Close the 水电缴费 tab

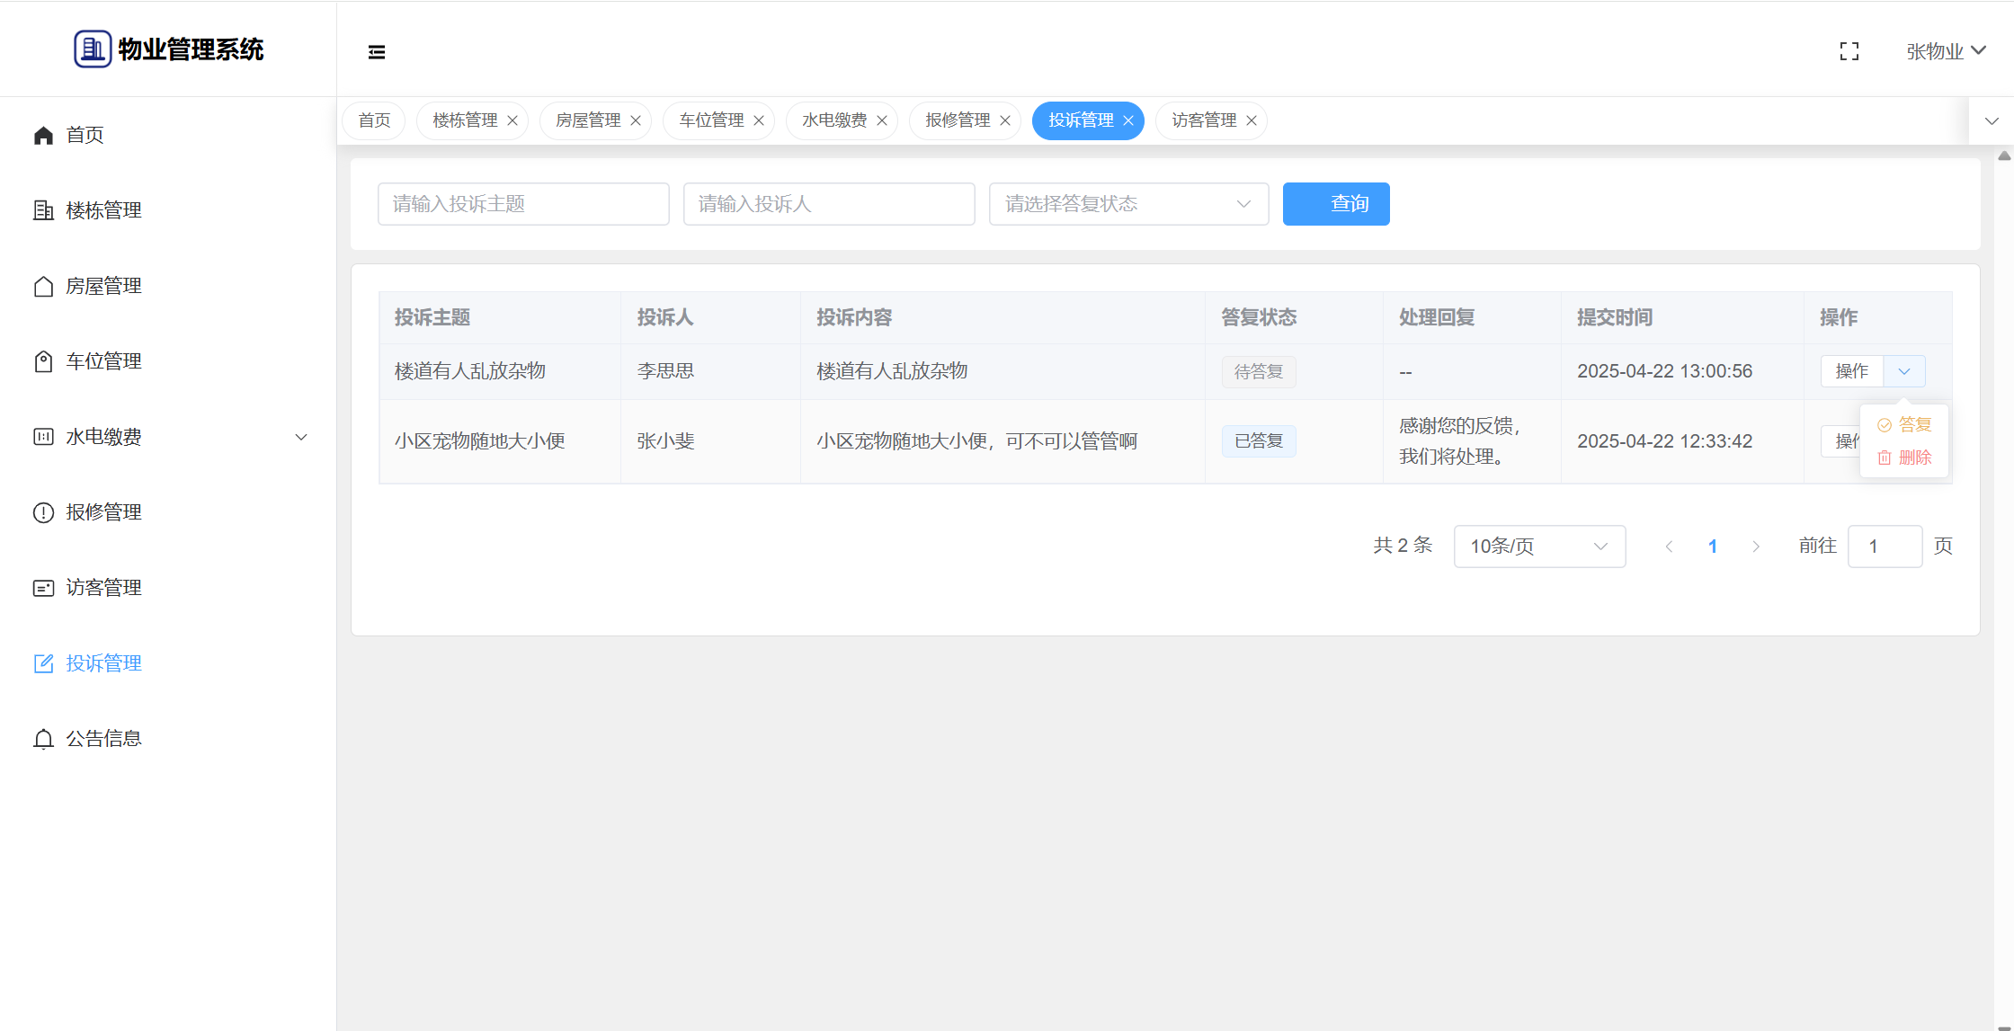(x=882, y=120)
